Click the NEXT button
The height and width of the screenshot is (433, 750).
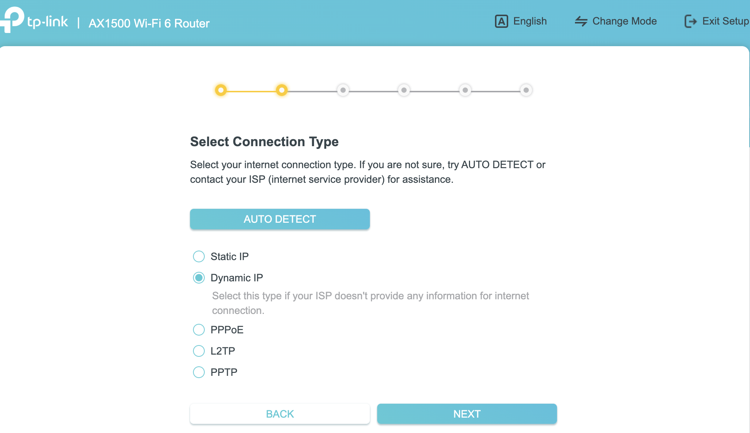click(467, 414)
